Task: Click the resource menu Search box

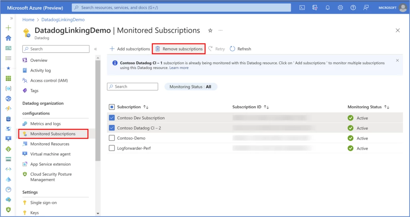Action: point(56,49)
